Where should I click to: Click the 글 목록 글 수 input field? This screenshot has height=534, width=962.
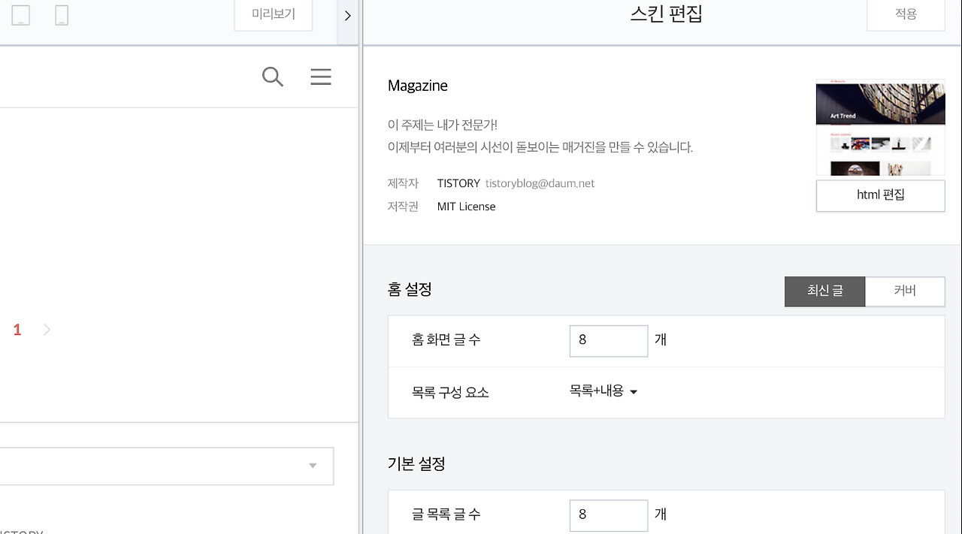(x=608, y=515)
